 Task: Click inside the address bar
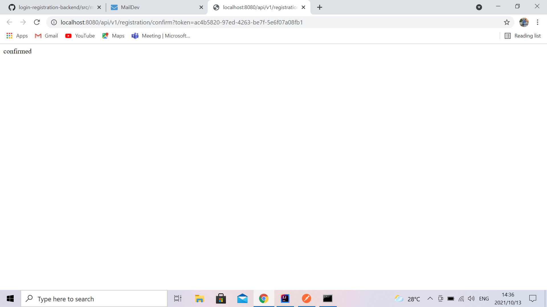tap(199, 22)
